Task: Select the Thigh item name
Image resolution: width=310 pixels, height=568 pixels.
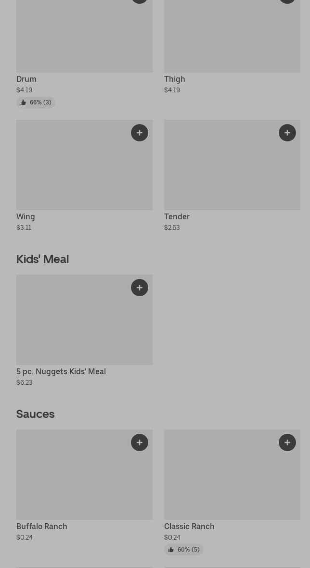Action: (x=174, y=79)
